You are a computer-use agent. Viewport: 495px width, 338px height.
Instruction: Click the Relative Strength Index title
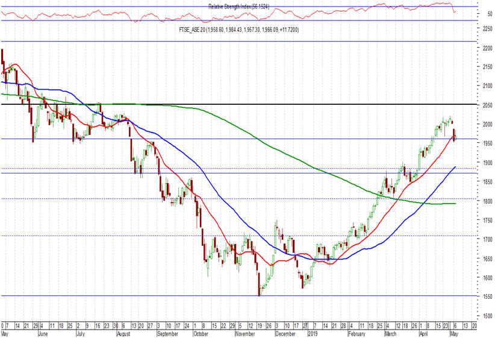point(239,7)
